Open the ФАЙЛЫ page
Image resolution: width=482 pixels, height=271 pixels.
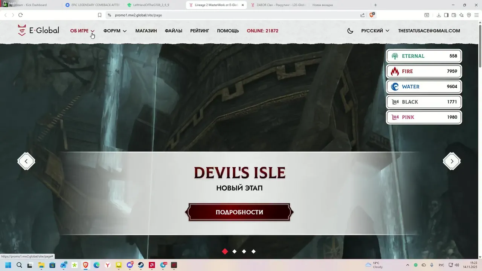[x=174, y=31]
